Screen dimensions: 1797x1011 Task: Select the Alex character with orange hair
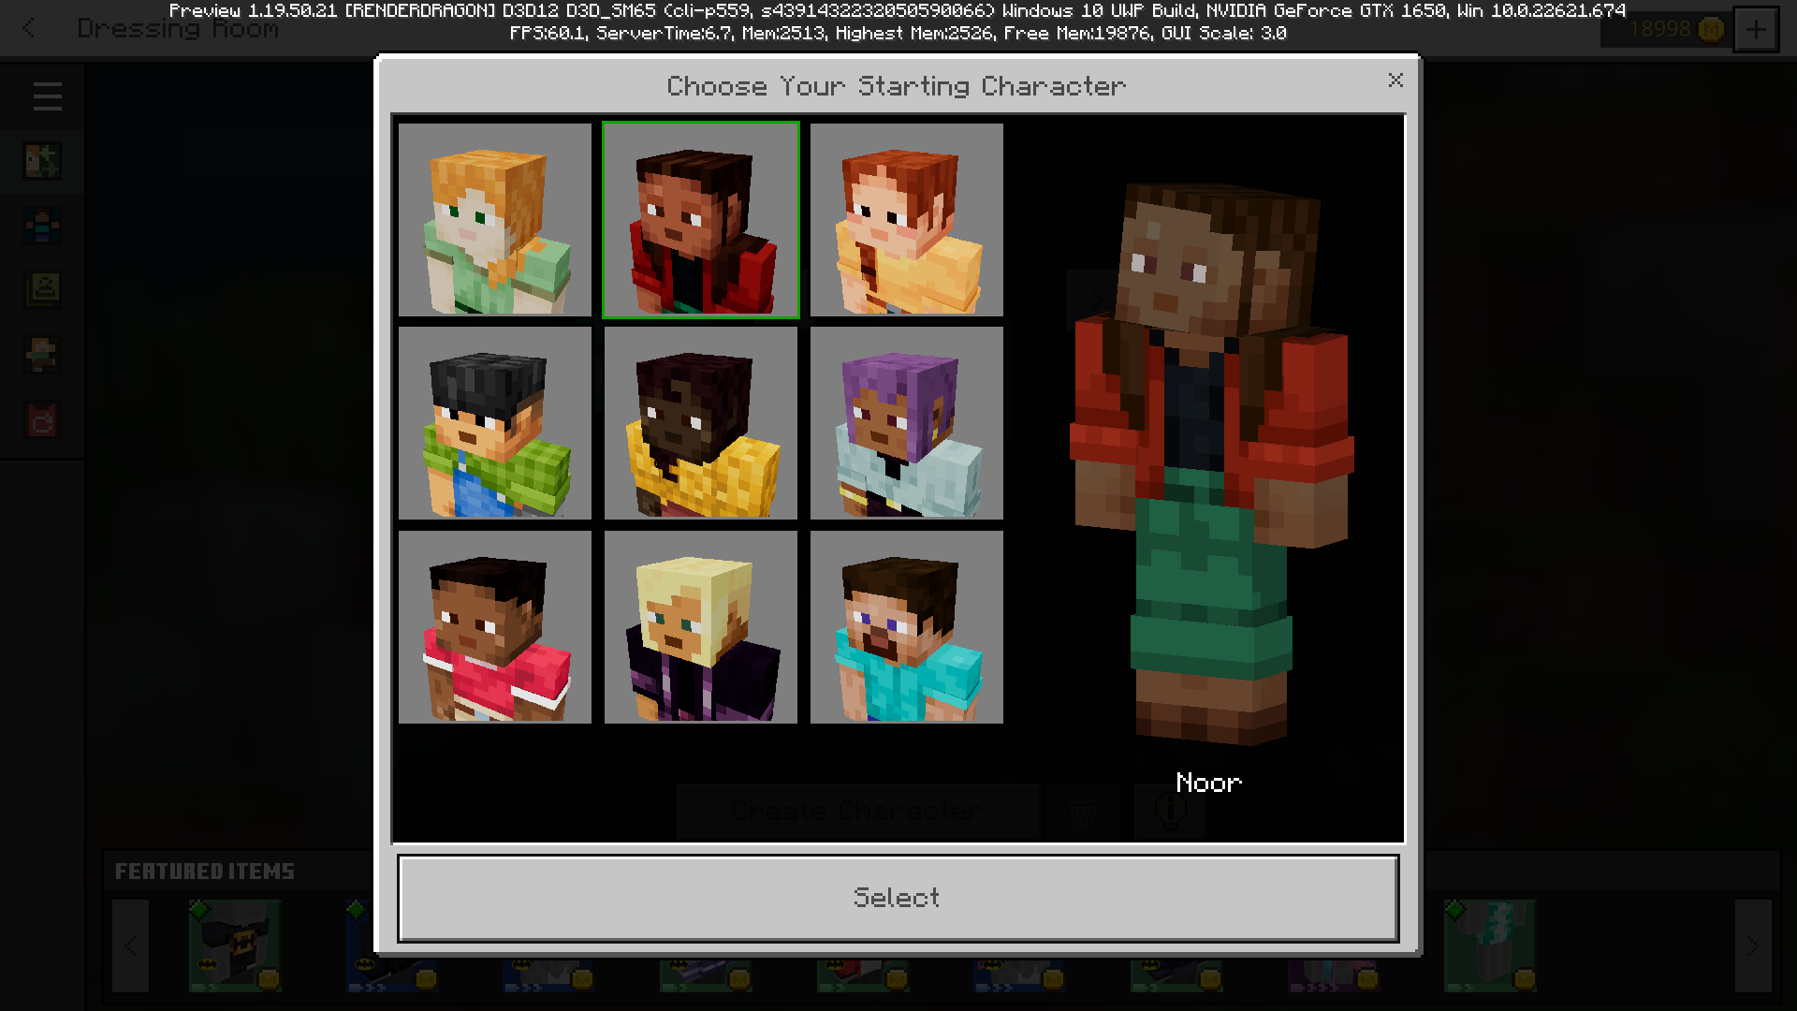(494, 219)
